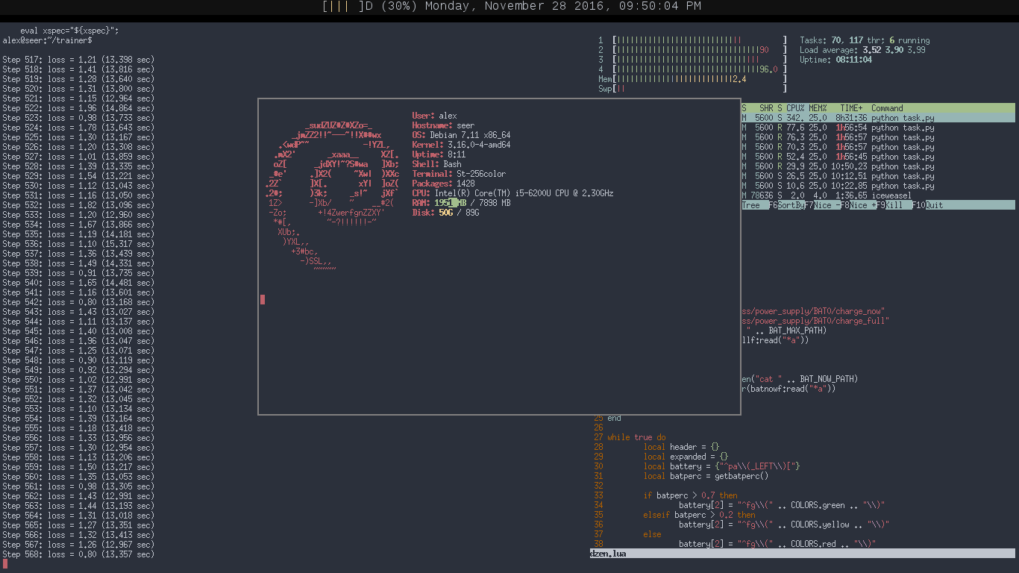Click the RAM usage line
Viewport: 1019px width, 573px height.
tap(462, 203)
